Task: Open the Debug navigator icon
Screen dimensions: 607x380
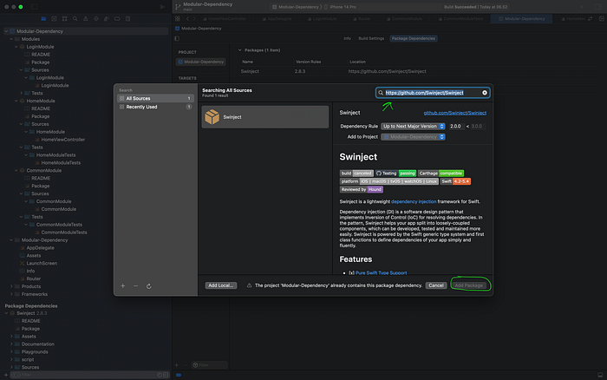Action: point(107,18)
